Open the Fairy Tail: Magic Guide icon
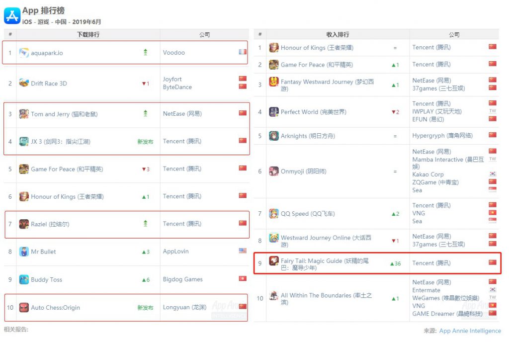 (274, 260)
